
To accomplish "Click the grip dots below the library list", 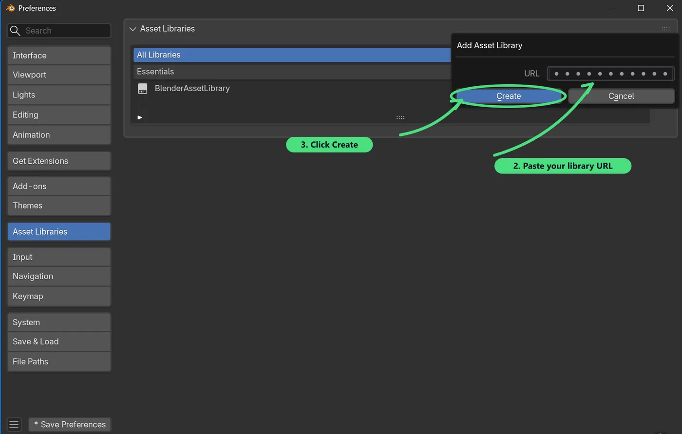I will coord(400,117).
